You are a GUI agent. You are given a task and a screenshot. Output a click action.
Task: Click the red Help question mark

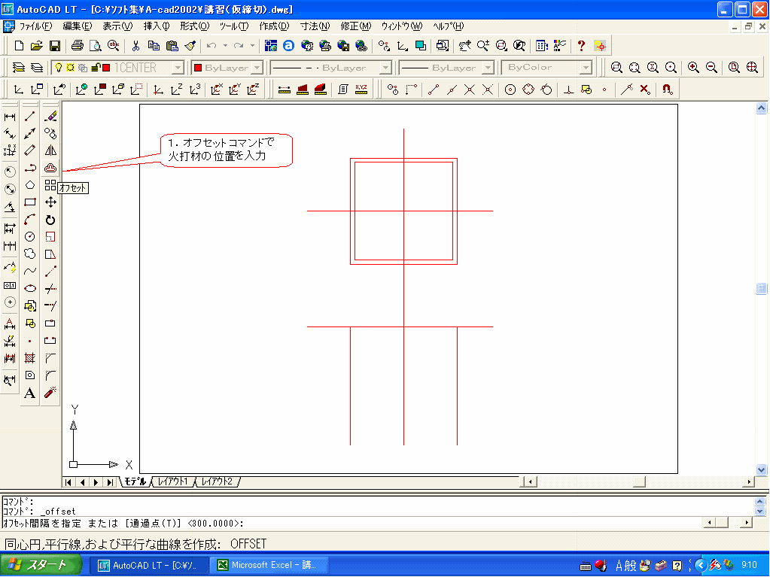pyautogui.click(x=581, y=46)
